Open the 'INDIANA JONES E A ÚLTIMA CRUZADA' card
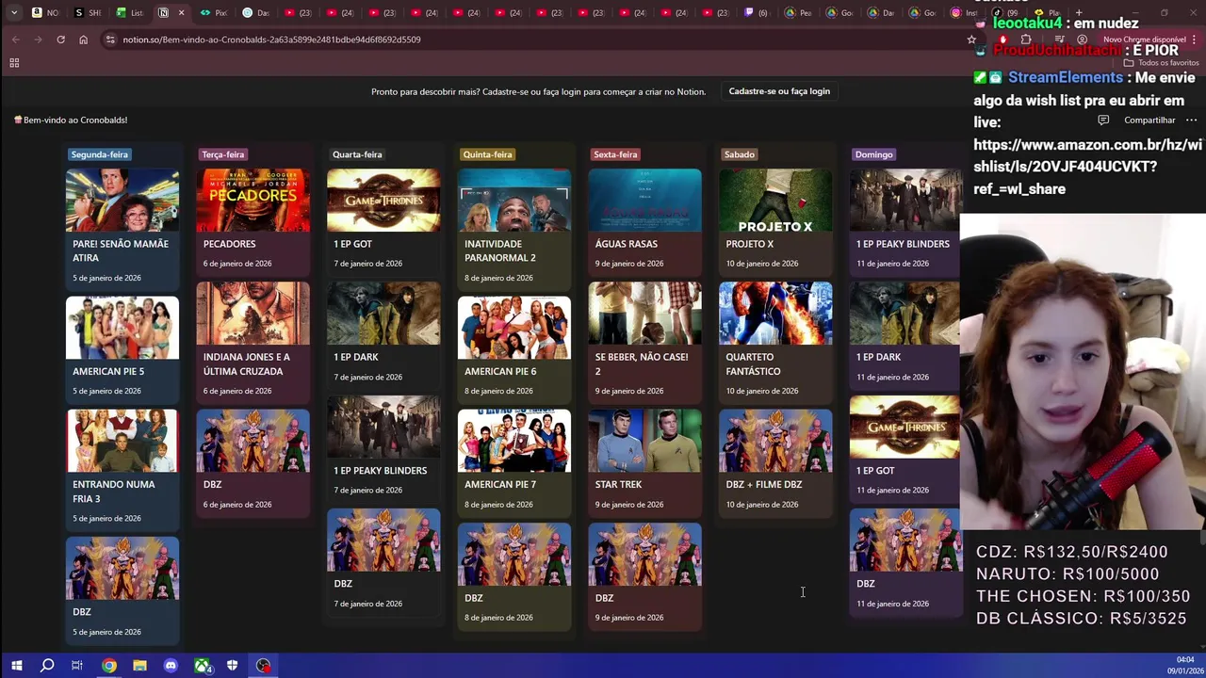 coord(253,343)
